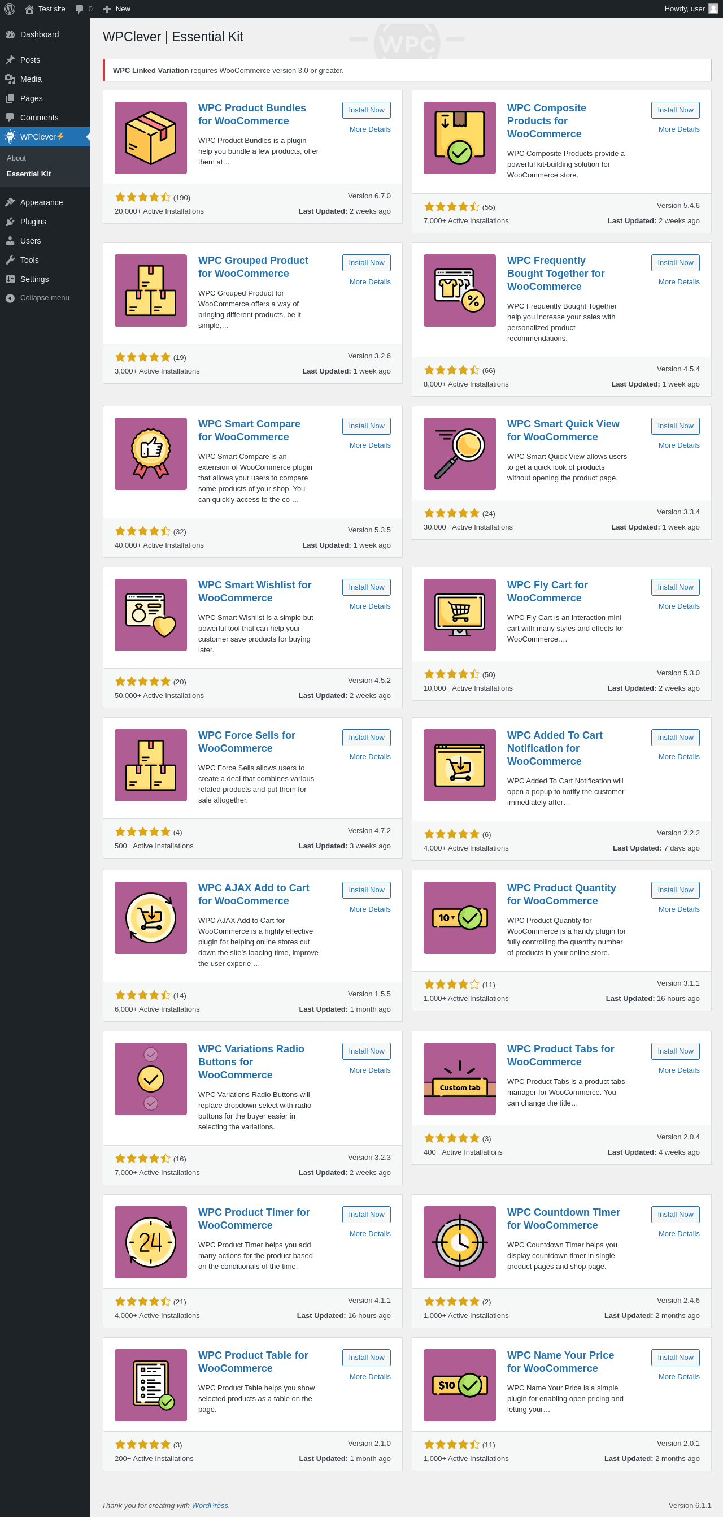The image size is (723, 1517).
Task: Open the Plugins menu in sidebar
Action: tap(33, 222)
